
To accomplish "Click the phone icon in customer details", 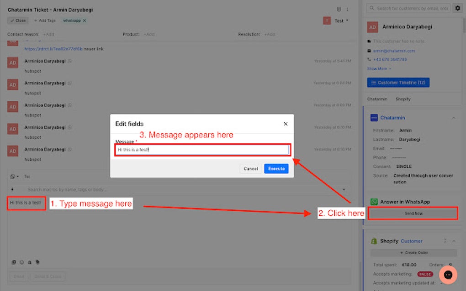I will (369, 59).
